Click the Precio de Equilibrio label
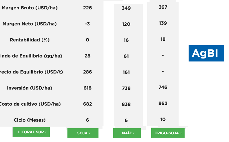 tap(31, 72)
